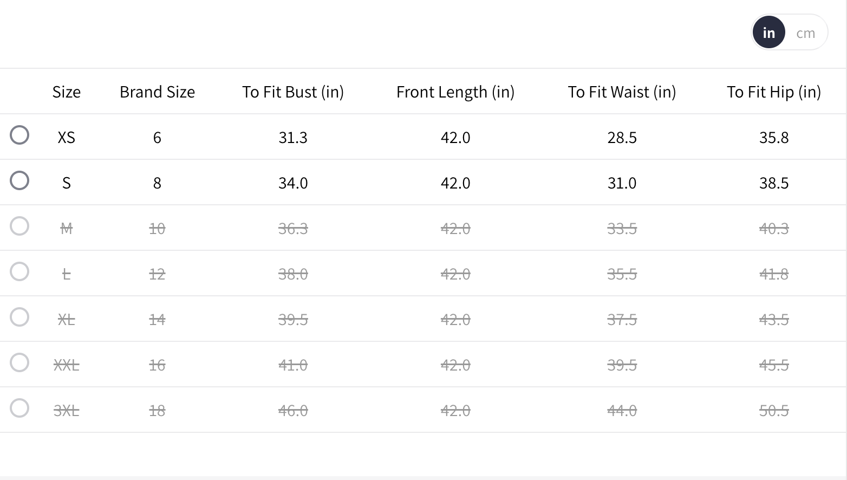Image resolution: width=847 pixels, height=480 pixels.
Task: Choose the XXL size radio button
Action: click(x=19, y=362)
